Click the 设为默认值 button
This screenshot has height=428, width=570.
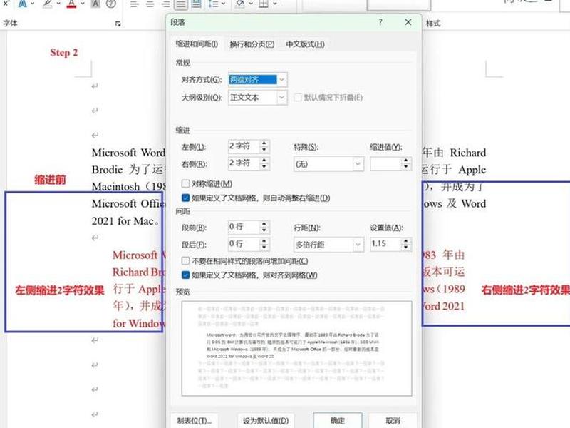266,421
